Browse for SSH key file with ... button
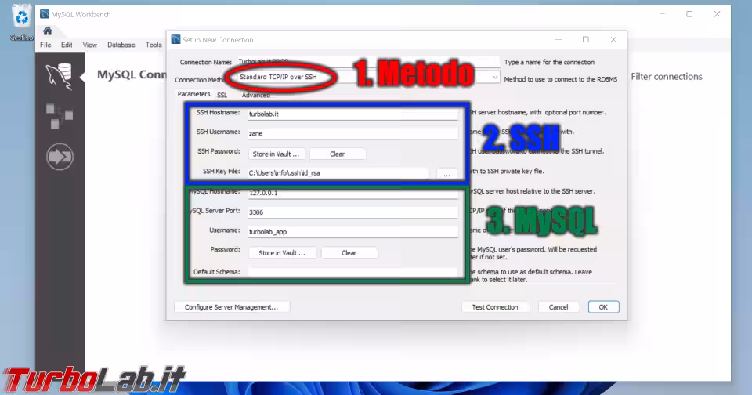The image size is (752, 395). click(x=446, y=174)
